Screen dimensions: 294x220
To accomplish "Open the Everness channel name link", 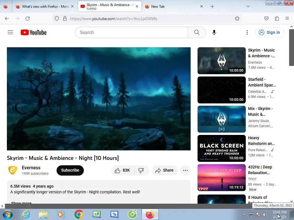I will (31, 168).
